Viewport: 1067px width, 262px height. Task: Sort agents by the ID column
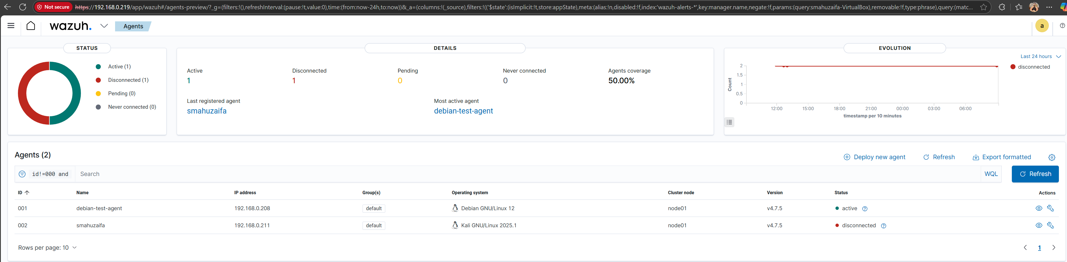tap(24, 193)
